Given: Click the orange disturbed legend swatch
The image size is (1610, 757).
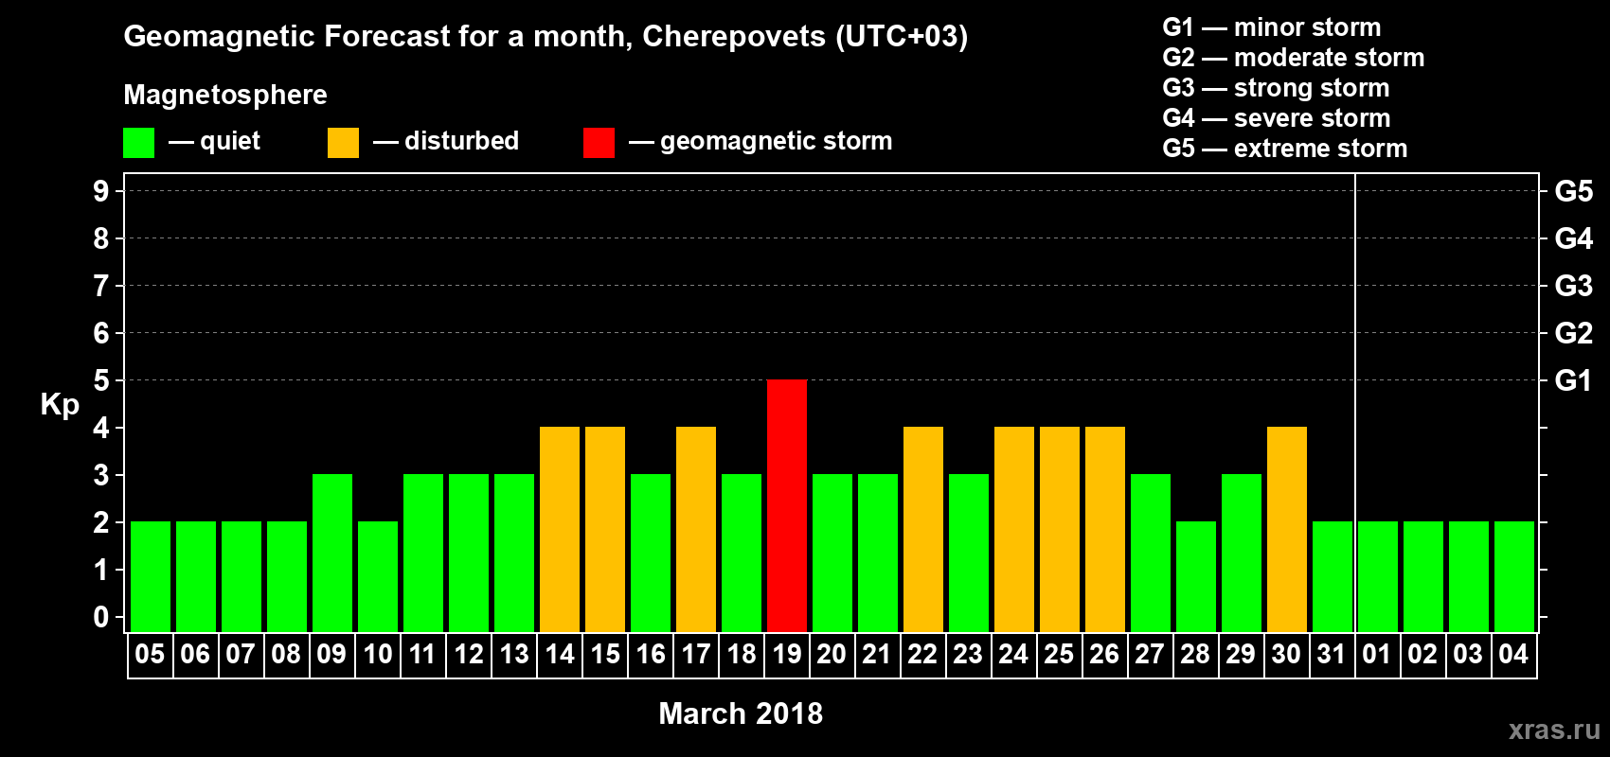Looking at the screenshot, I should (343, 143).
